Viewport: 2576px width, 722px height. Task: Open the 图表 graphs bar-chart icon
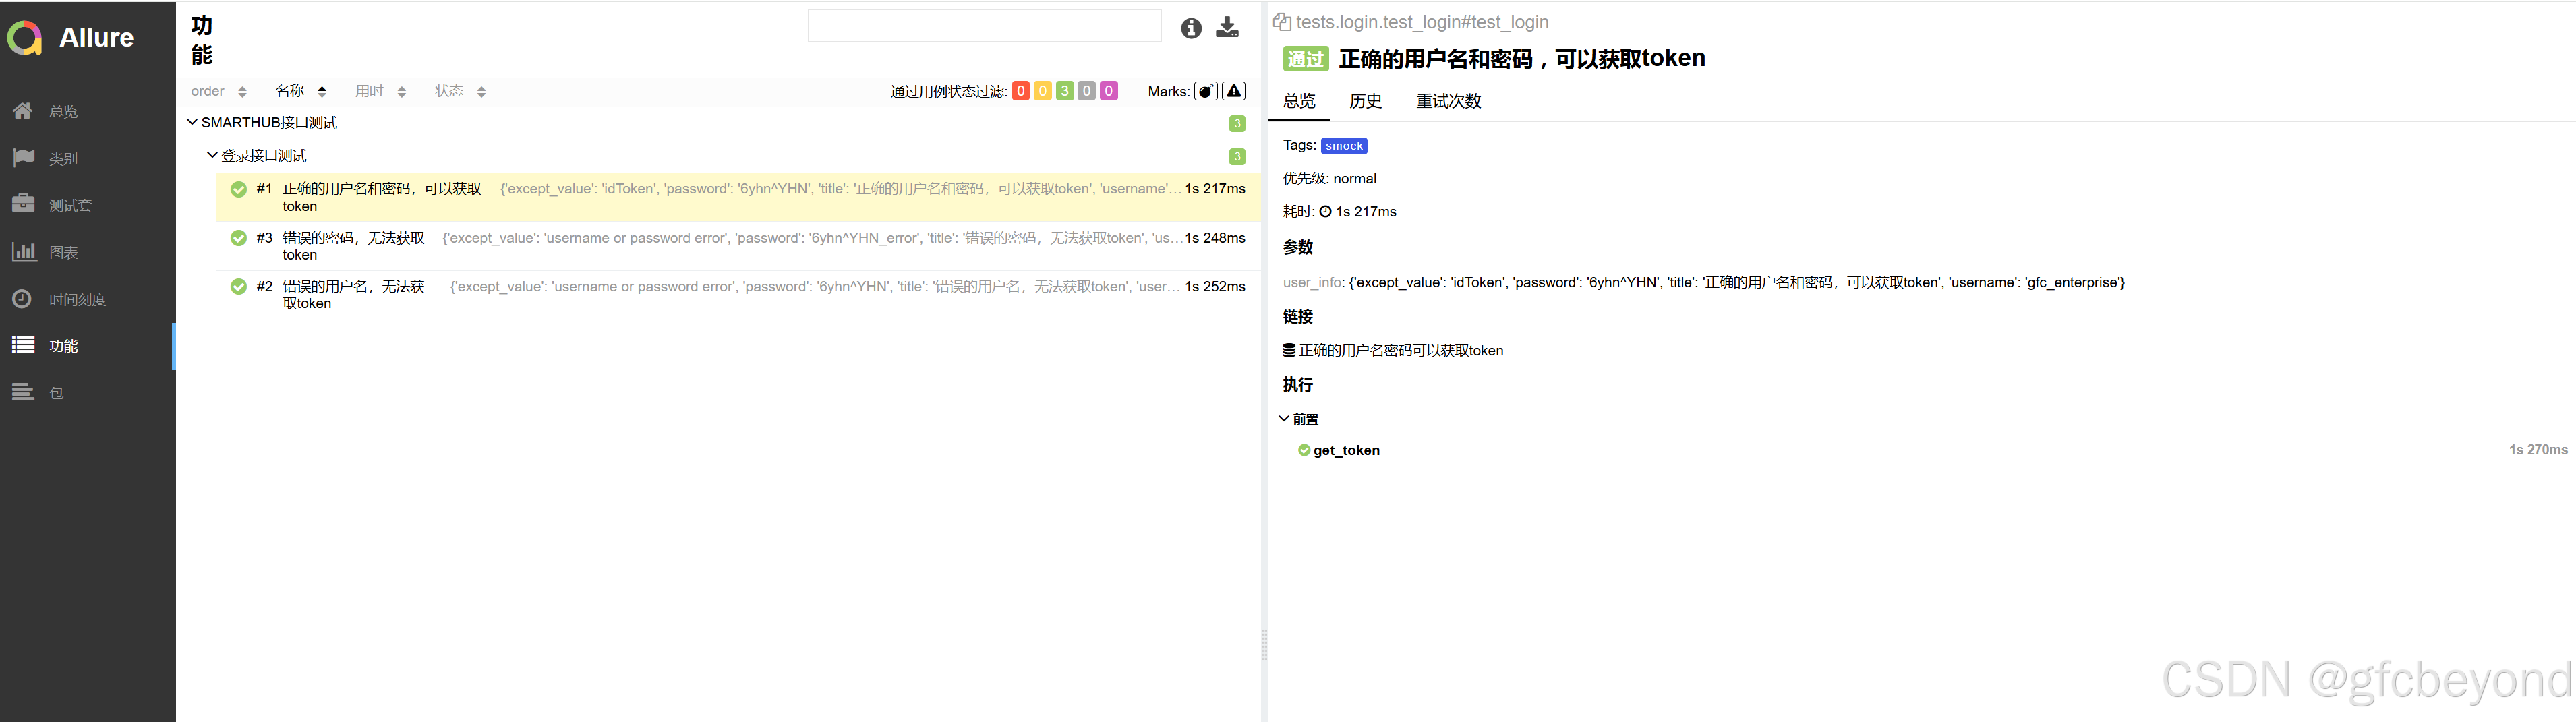coord(23,252)
